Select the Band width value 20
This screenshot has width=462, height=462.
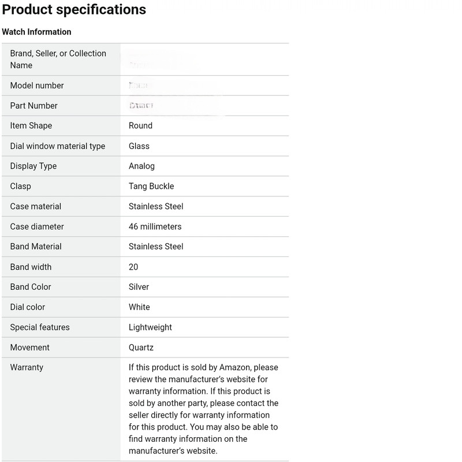point(133,267)
